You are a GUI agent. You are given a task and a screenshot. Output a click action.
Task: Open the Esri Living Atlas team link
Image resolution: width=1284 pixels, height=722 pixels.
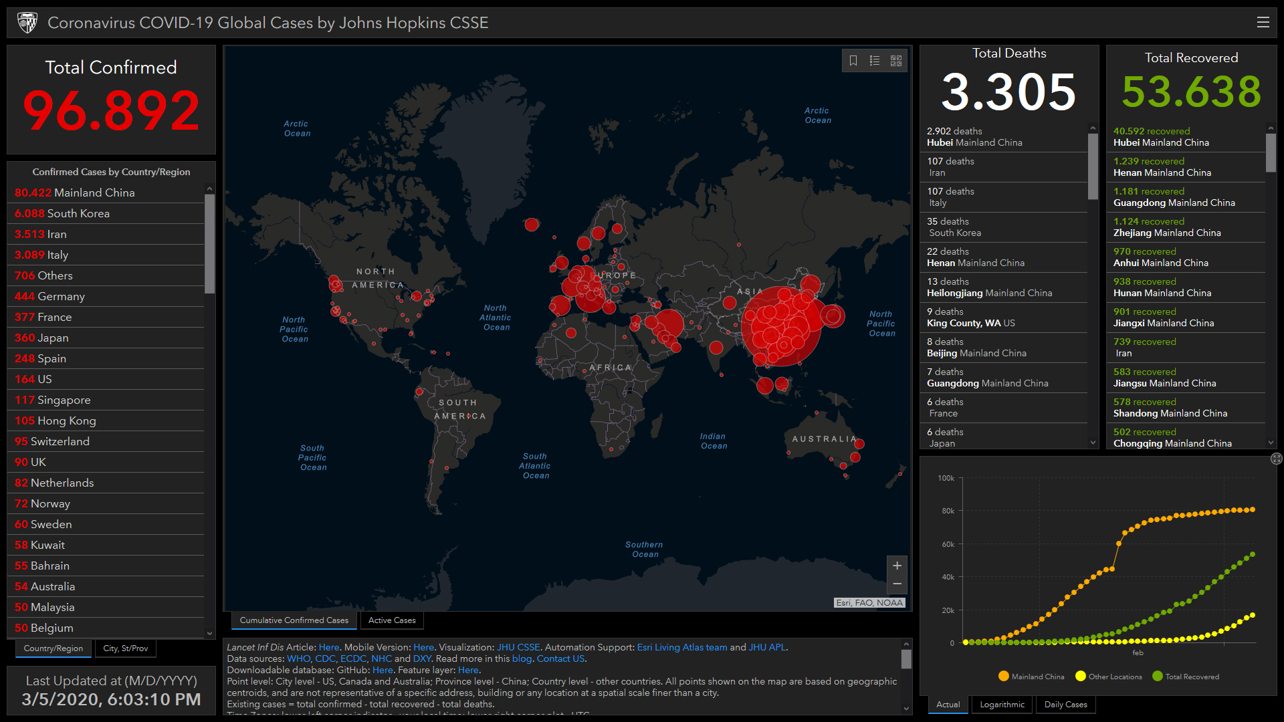[x=682, y=647]
